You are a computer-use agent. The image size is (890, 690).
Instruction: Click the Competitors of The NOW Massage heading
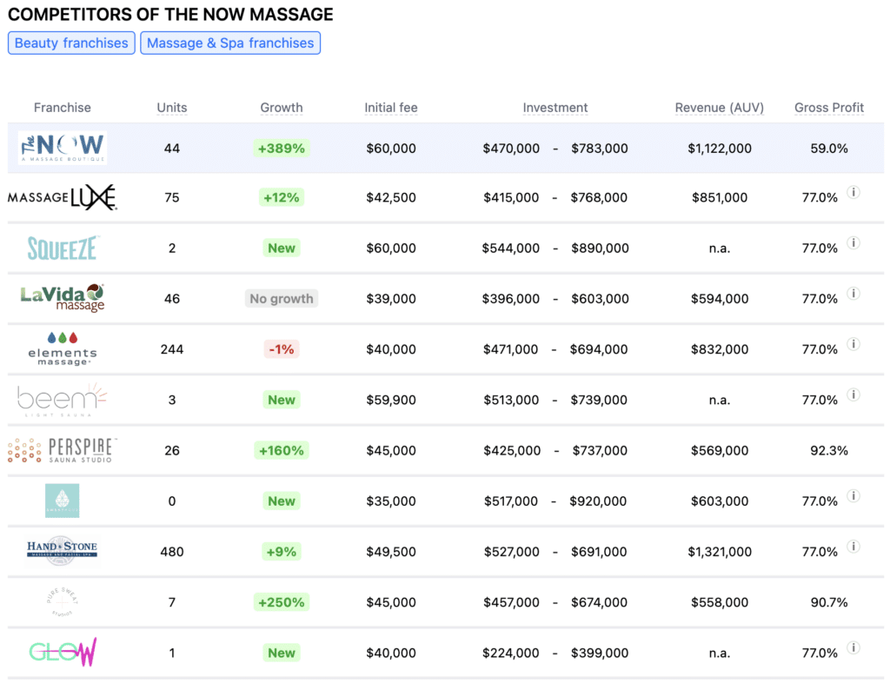pyautogui.click(x=171, y=14)
